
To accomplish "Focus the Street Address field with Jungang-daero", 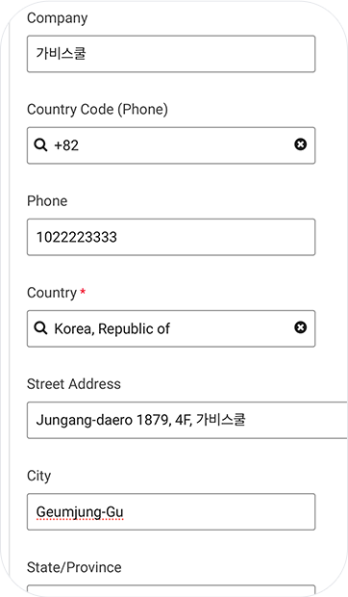I will (x=187, y=420).
